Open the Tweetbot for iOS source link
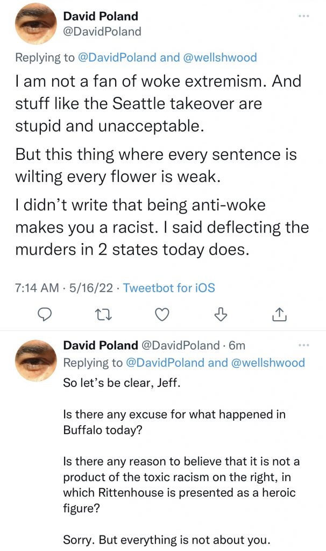Image resolution: width=326 pixels, height=551 pixels. pyautogui.click(x=169, y=288)
